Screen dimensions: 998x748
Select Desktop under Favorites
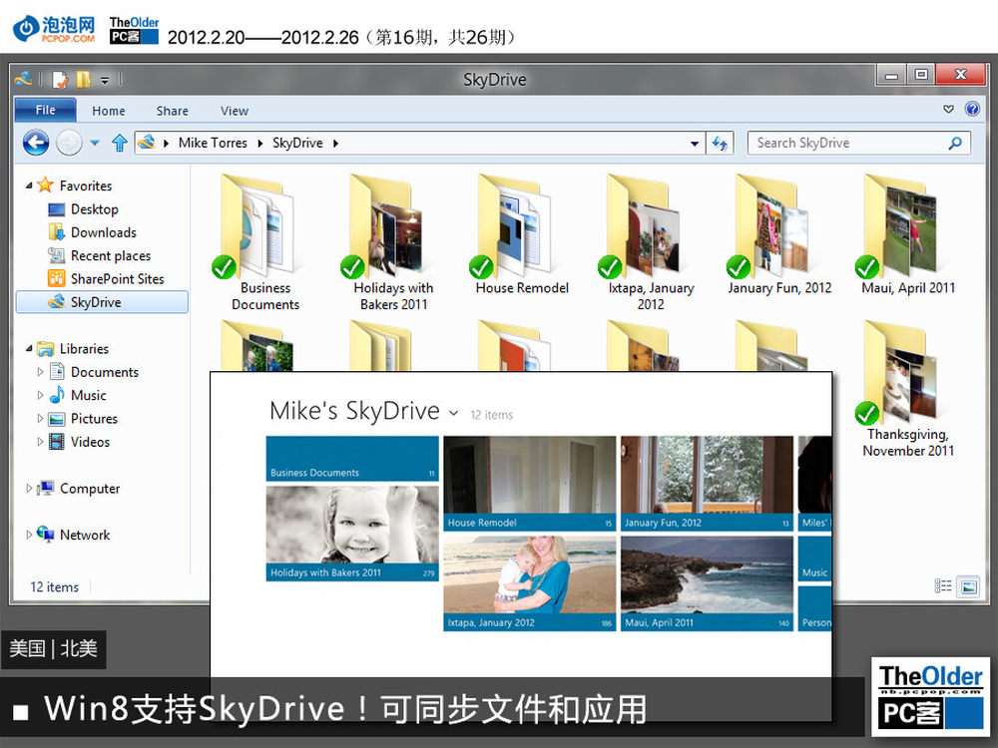pos(94,209)
